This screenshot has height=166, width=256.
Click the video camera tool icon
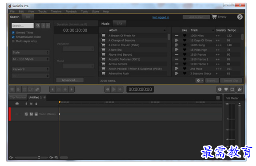31,89
